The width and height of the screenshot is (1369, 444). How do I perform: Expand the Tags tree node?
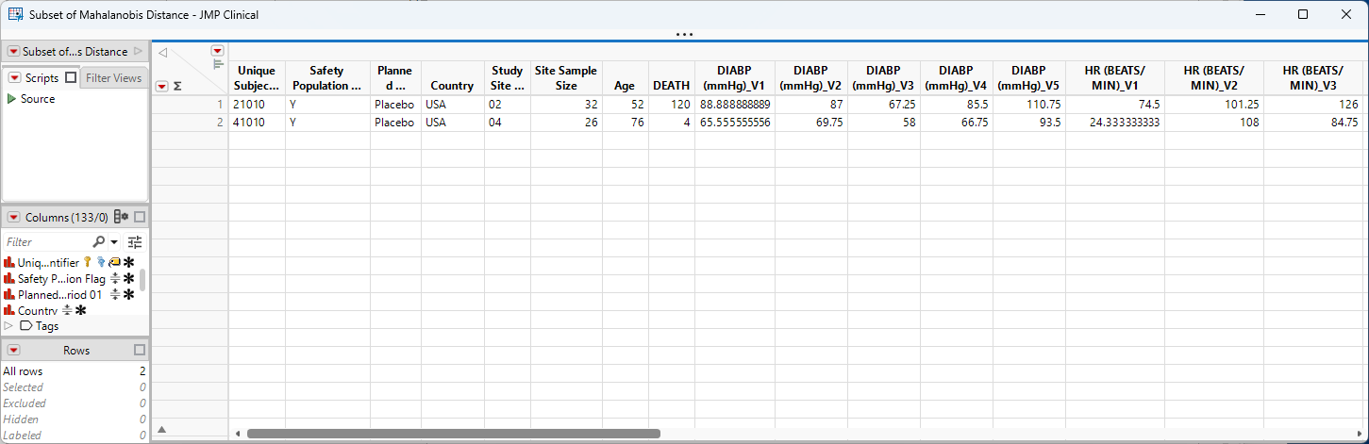point(8,326)
